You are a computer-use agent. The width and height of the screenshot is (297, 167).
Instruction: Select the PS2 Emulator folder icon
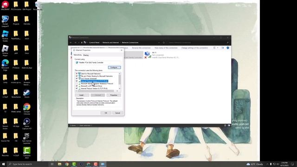tap(16, 6)
